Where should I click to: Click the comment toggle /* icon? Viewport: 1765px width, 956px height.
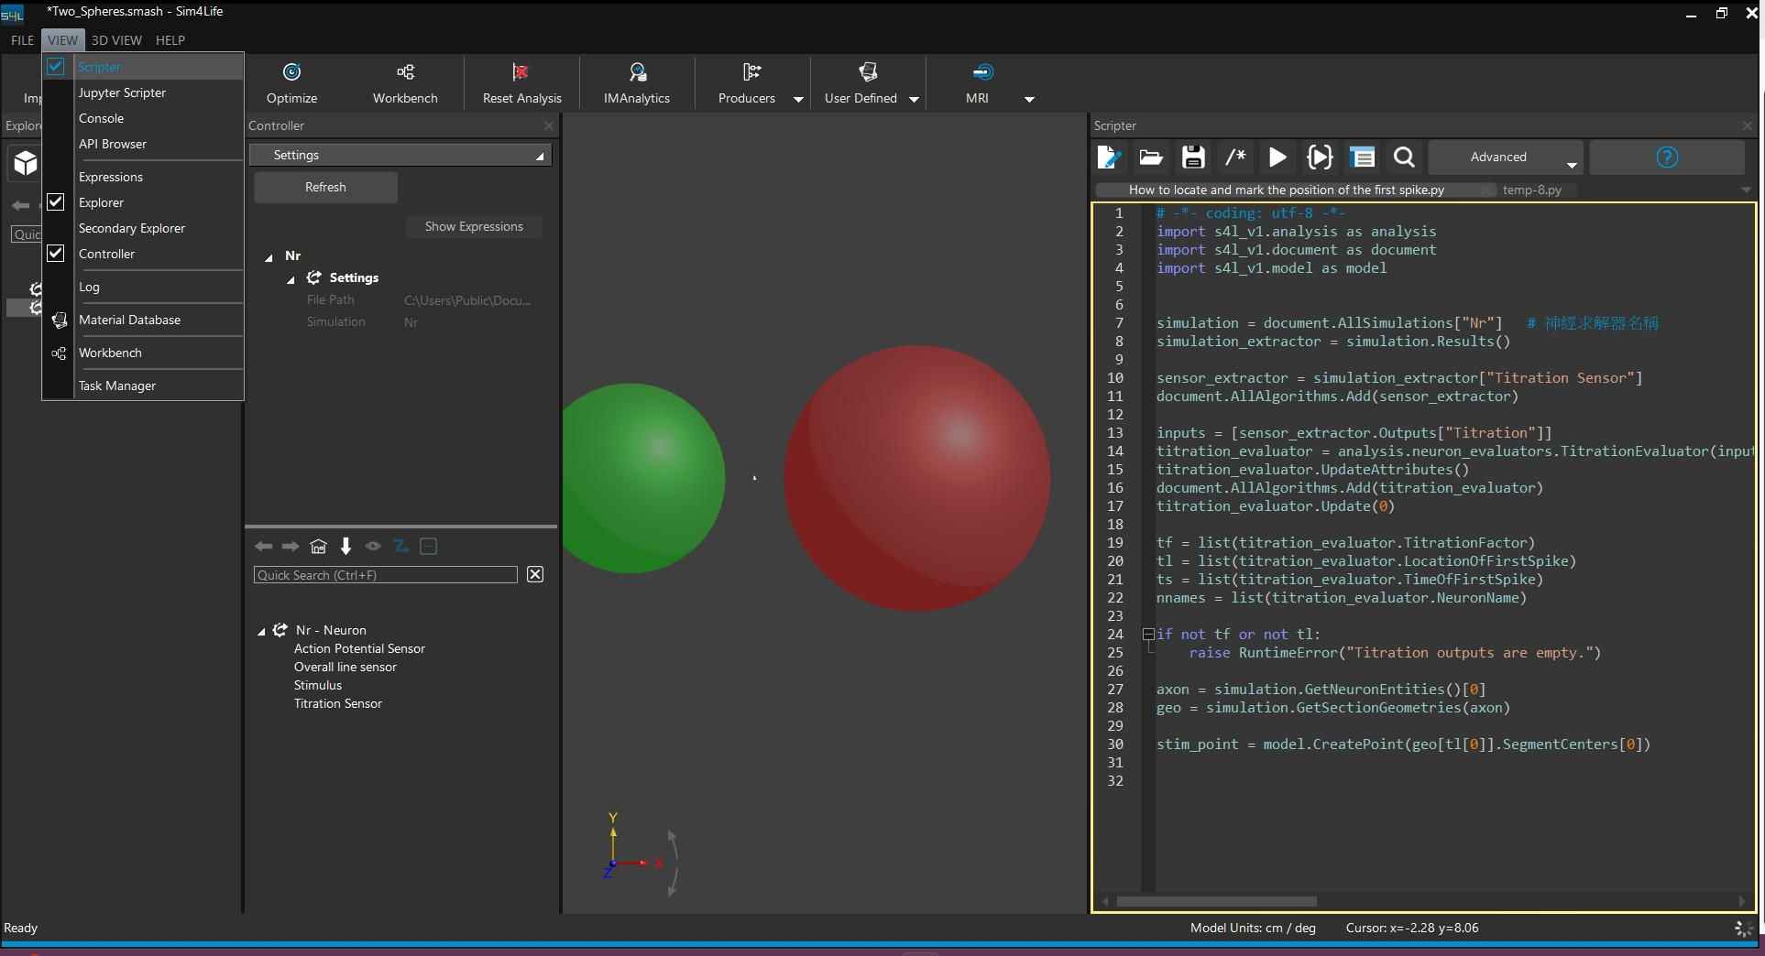coord(1235,158)
